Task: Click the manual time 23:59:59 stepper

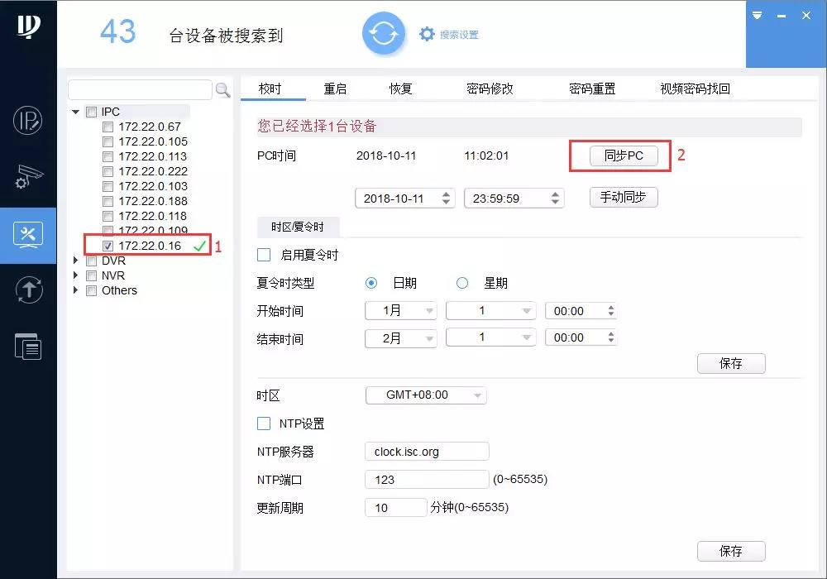Action: point(555,199)
